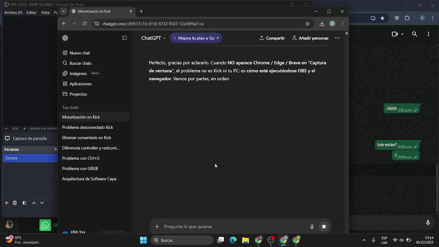Click the WhatsApp voice message microphone
The image size is (439, 247).
tap(428, 223)
